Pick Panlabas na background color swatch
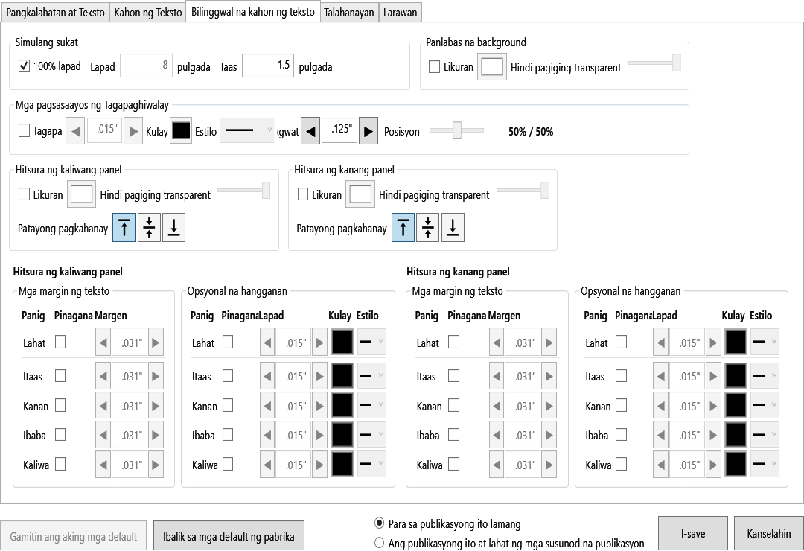This screenshot has width=804, height=551. point(492,67)
